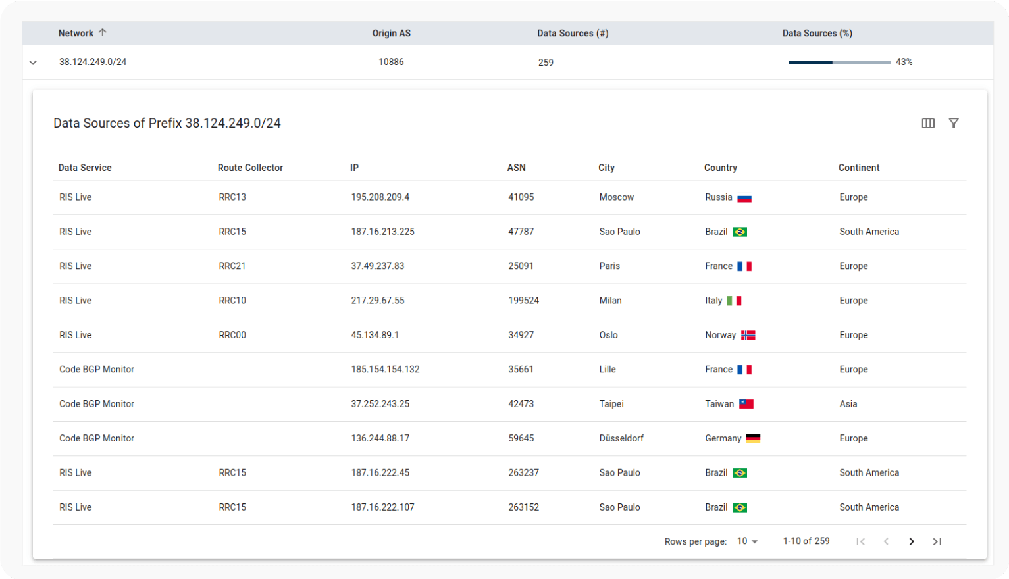Click the Data Sources 43% progress bar
Image resolution: width=1009 pixels, height=579 pixels.
pyautogui.click(x=839, y=63)
